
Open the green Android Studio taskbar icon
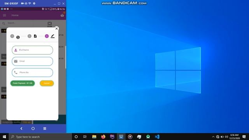tap(148, 136)
